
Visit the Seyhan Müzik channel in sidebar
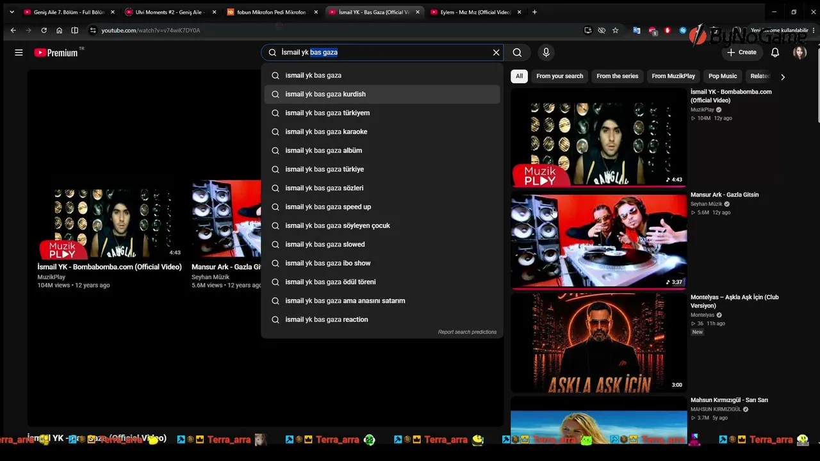point(706,204)
